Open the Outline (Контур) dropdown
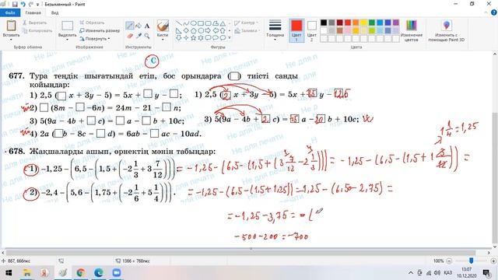 click(246, 23)
